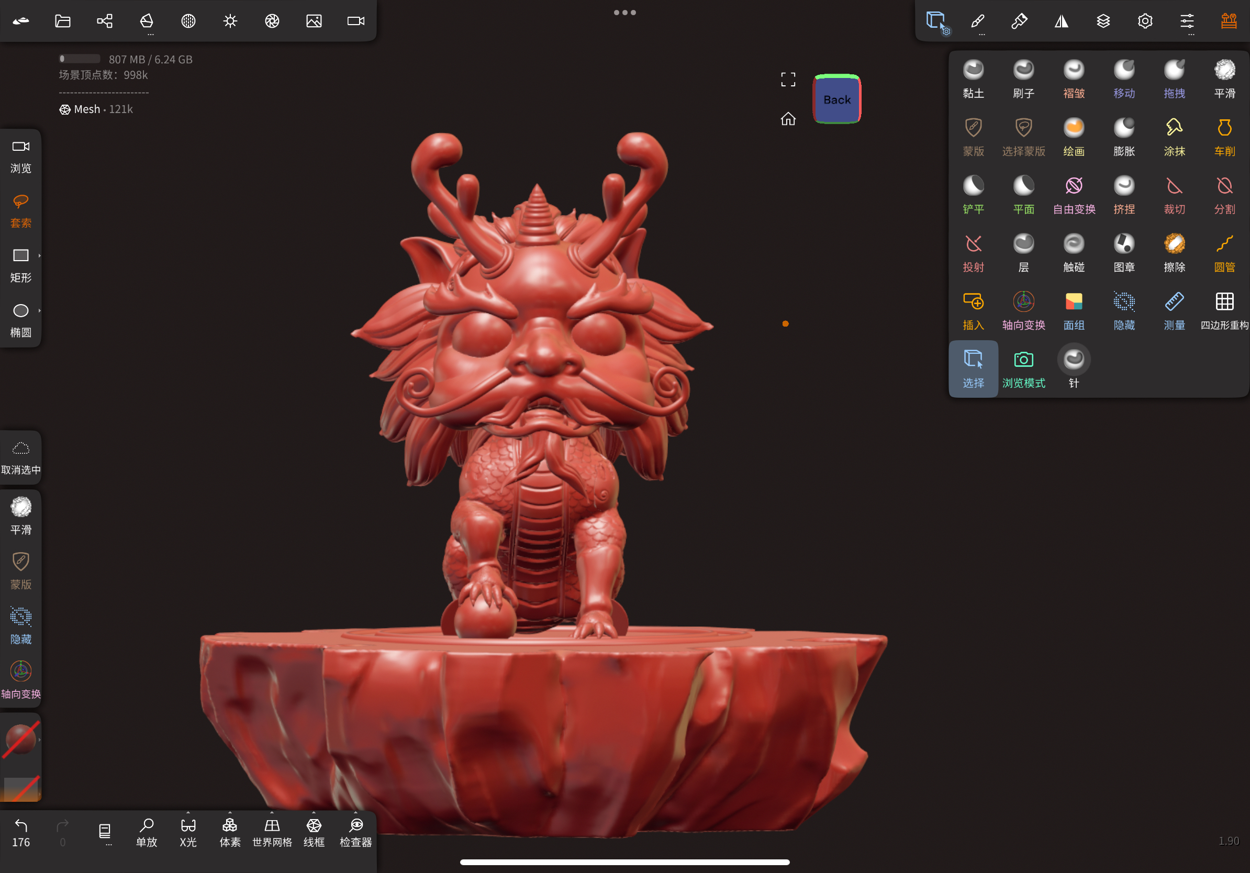
Task: Open the files folder menu
Action: [63, 21]
